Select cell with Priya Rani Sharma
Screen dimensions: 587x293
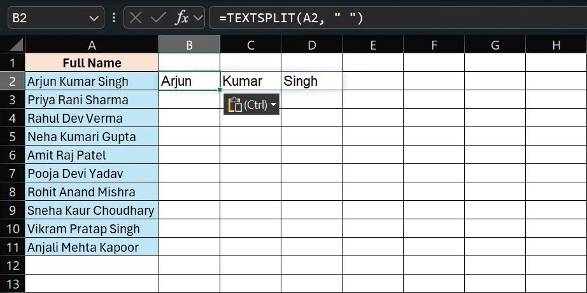pos(92,99)
